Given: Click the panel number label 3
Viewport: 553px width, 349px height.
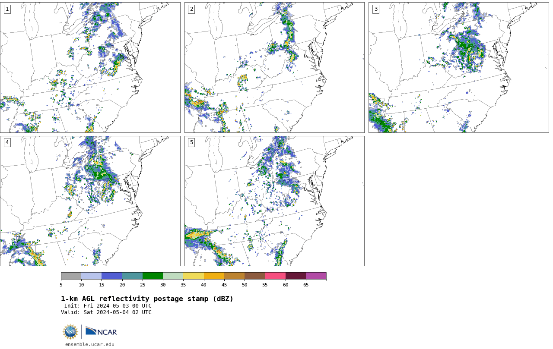Looking at the screenshot, I should (x=375, y=9).
